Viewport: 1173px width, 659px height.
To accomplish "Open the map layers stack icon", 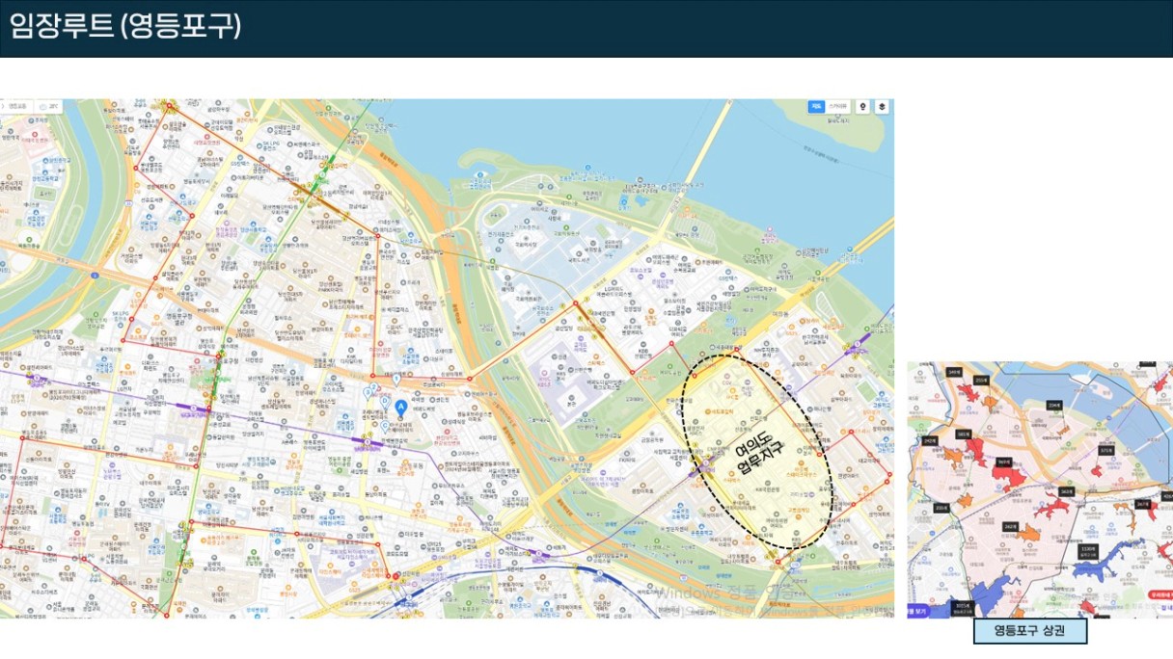I will click(882, 106).
